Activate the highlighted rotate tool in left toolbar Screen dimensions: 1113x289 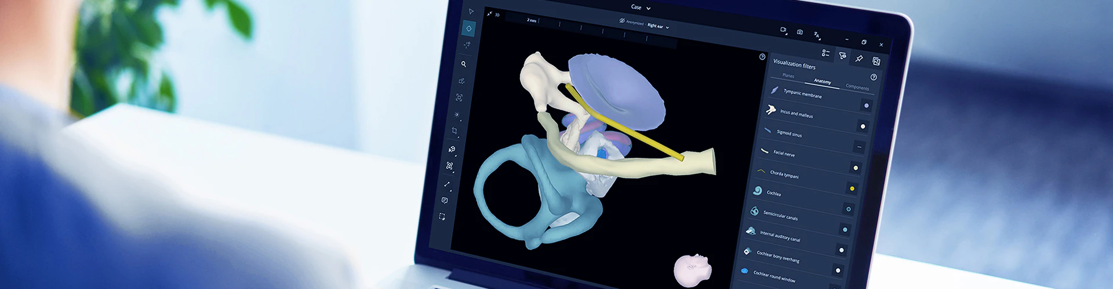pos(469,28)
